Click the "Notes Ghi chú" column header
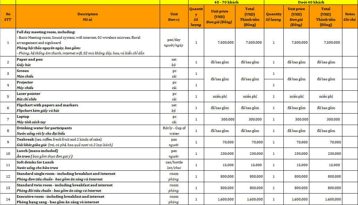Screen dimensions: 358x205 coord(350,17)
